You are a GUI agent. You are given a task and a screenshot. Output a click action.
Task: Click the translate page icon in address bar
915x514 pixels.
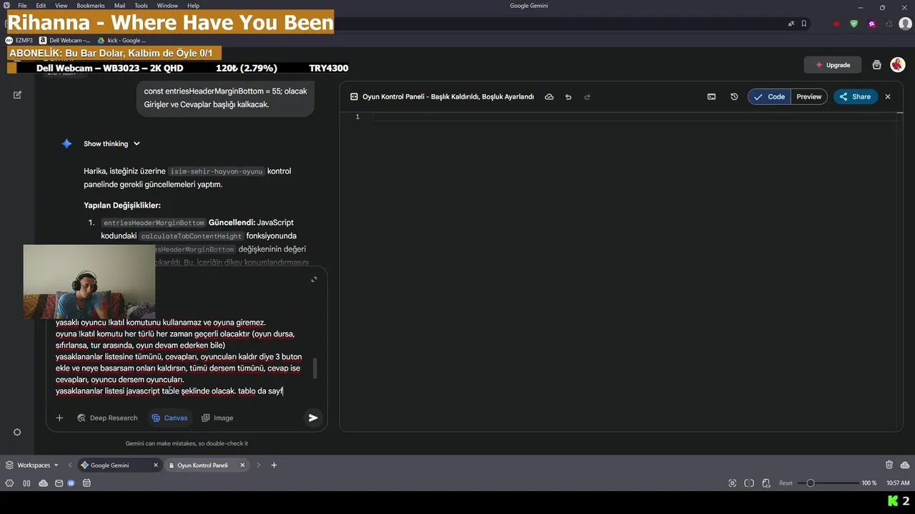(791, 24)
